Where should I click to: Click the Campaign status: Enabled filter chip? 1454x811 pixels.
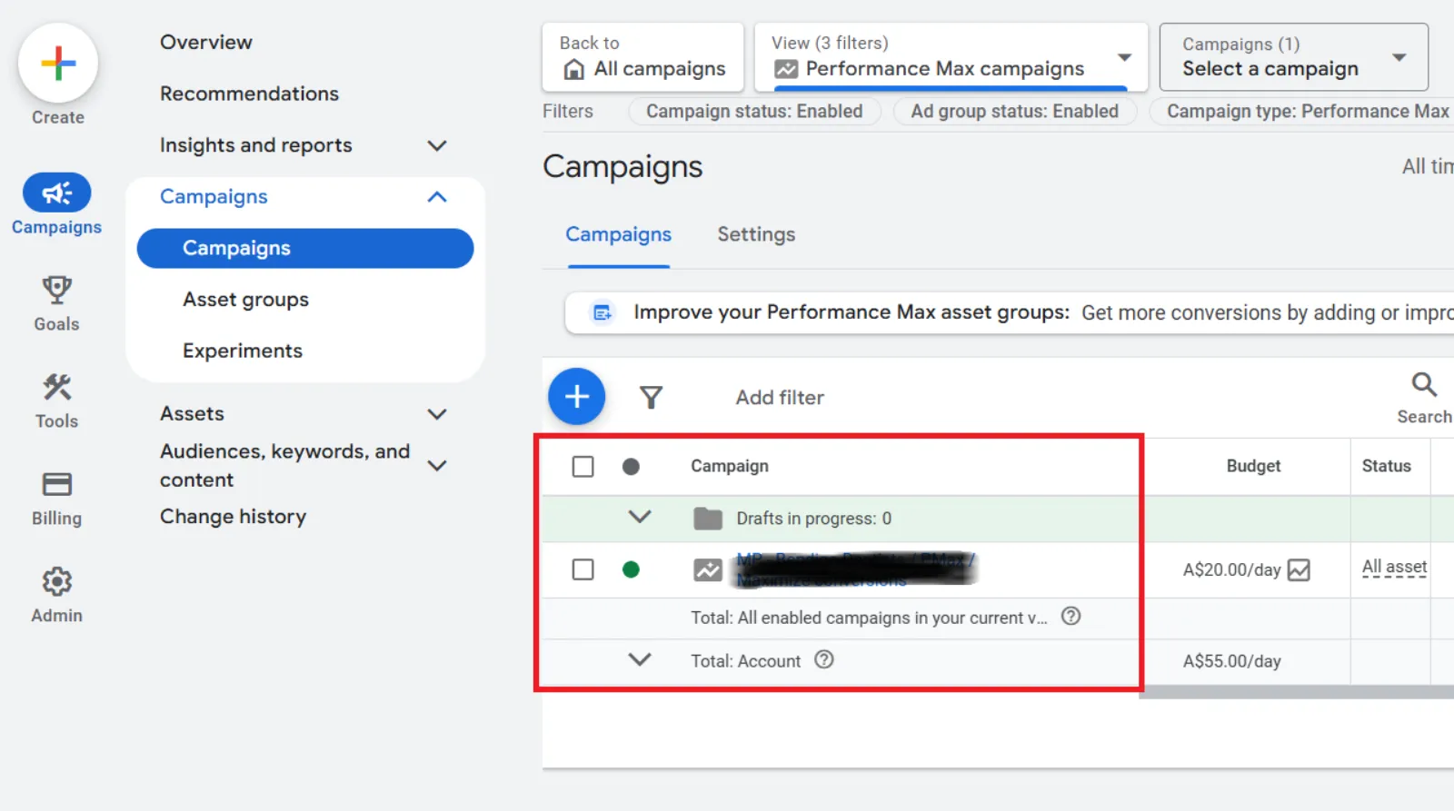(x=754, y=111)
